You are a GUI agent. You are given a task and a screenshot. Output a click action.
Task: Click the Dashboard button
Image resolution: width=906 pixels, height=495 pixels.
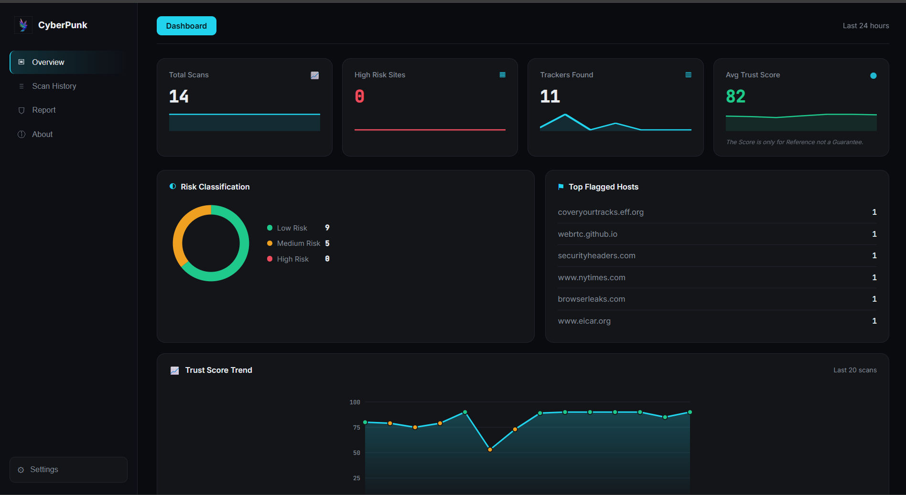point(186,26)
